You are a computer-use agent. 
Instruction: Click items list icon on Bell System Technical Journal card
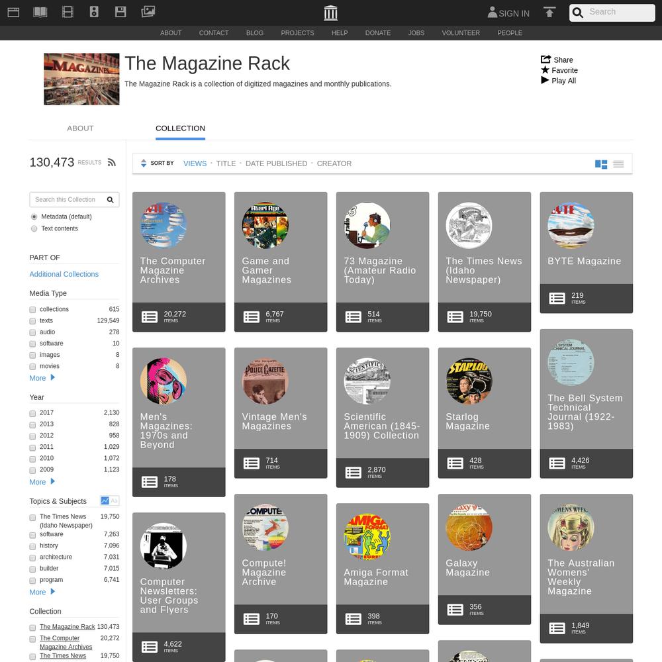(x=557, y=463)
